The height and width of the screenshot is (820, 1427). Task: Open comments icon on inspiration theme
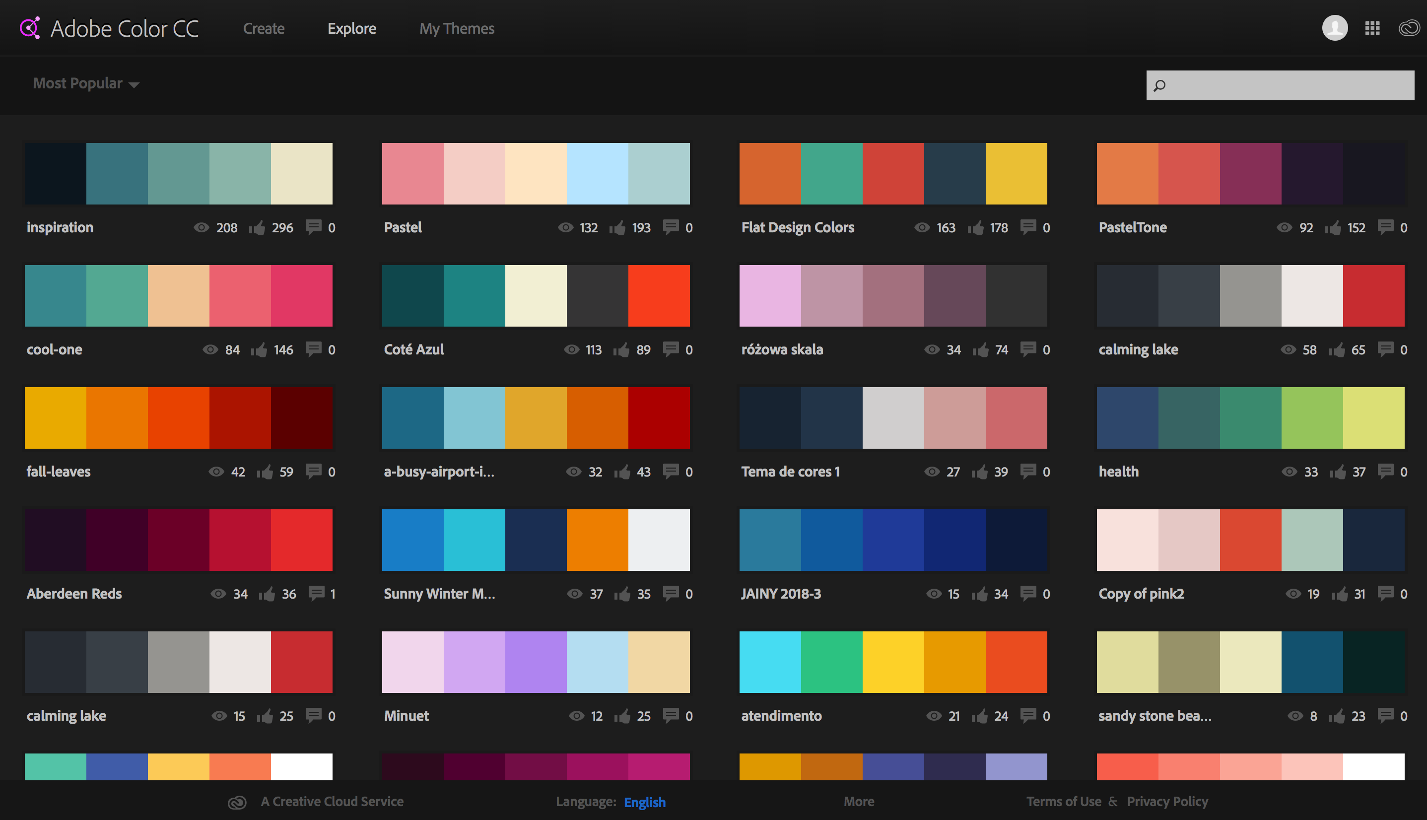pos(314,227)
